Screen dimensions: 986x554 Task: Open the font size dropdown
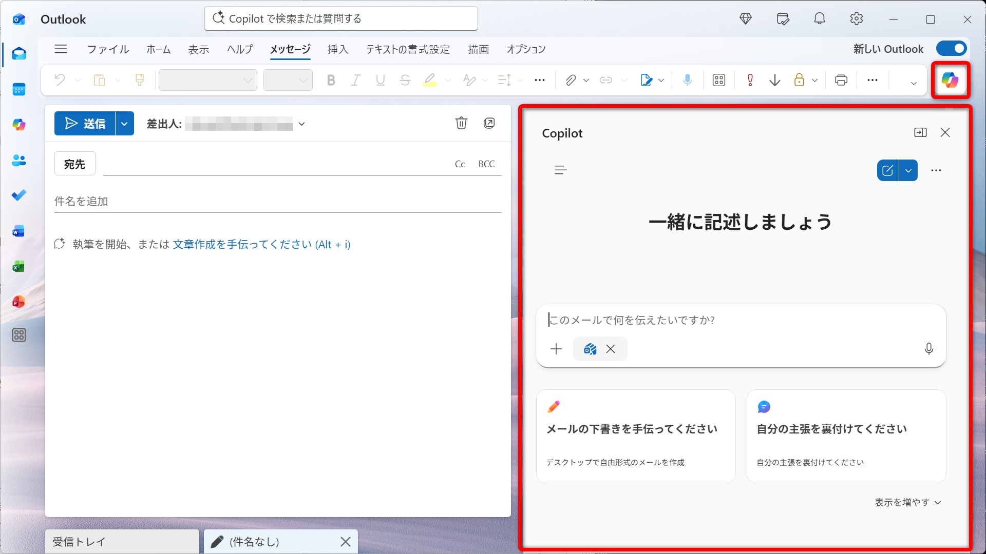288,80
